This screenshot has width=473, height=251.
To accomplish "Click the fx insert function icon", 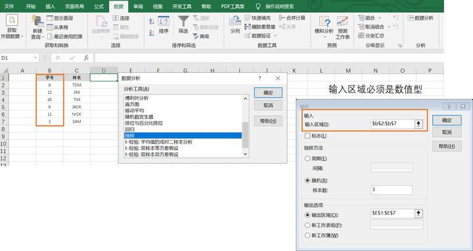I will tap(86, 58).
